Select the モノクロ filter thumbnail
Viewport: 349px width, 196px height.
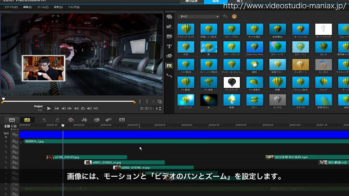(278, 100)
